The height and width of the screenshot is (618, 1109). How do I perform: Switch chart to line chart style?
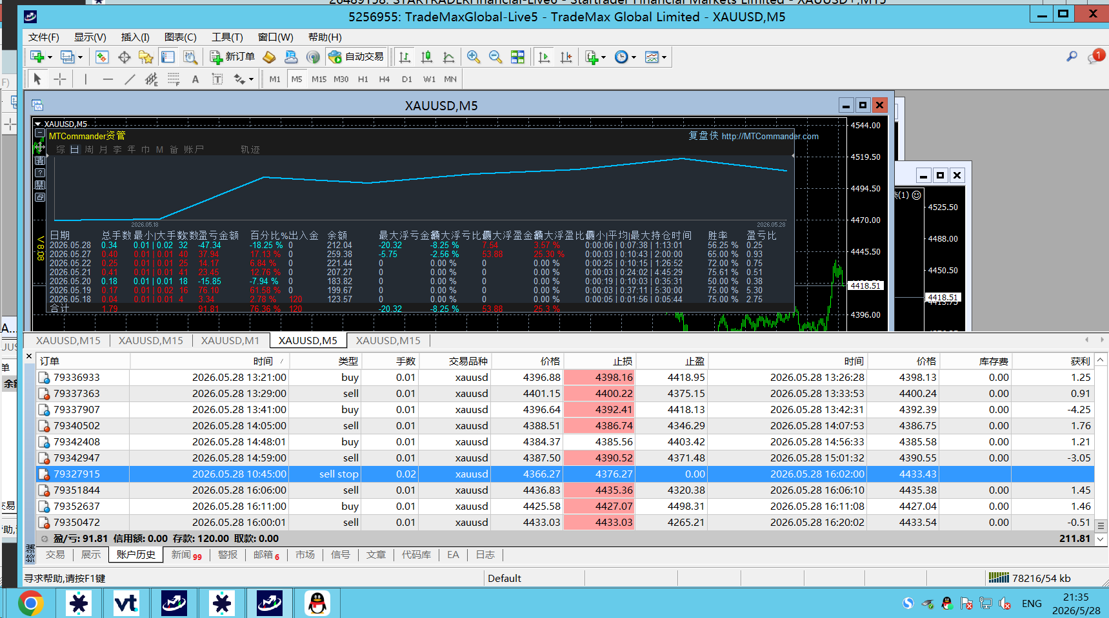pyautogui.click(x=448, y=57)
